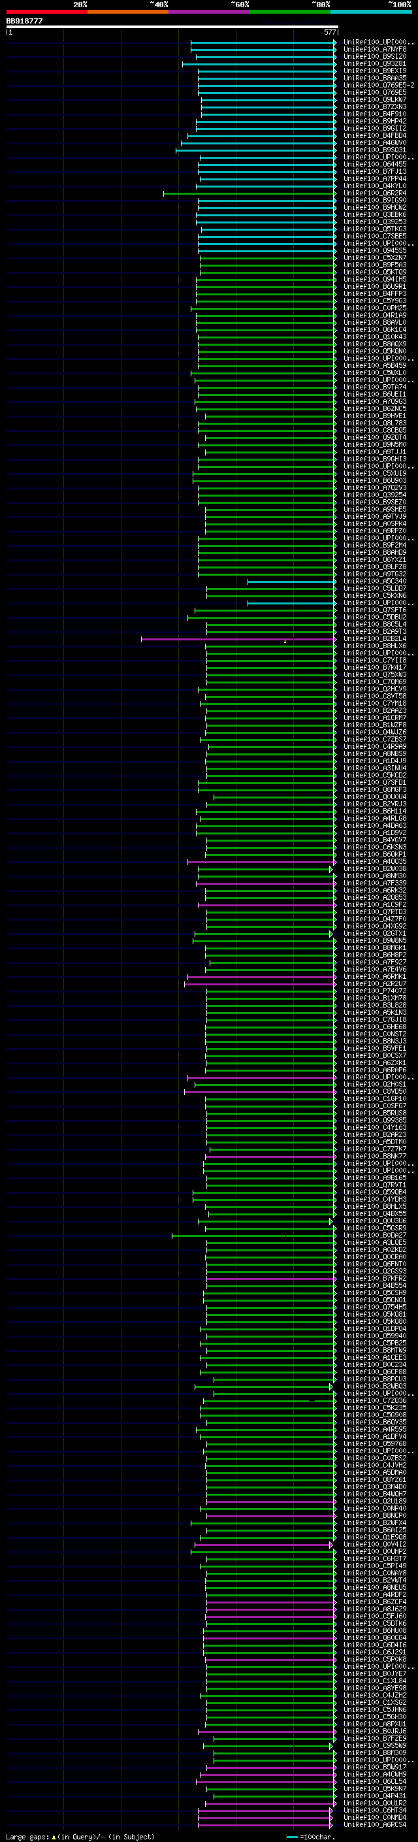Open the UniRef100_B9EXI9 hit
The image size is (418, 1842).
tap(375, 71)
